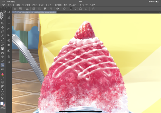Select the Zoom magnifier tool

coord(3,19)
